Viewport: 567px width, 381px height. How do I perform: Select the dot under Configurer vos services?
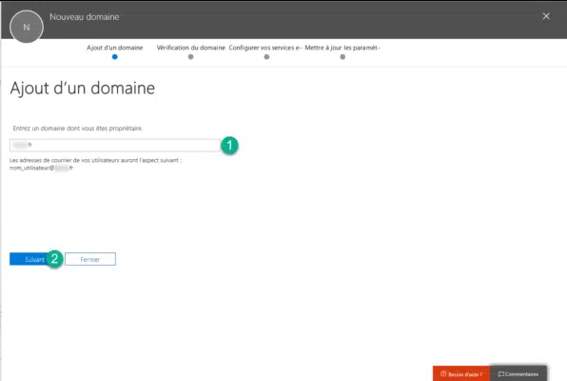tap(266, 57)
